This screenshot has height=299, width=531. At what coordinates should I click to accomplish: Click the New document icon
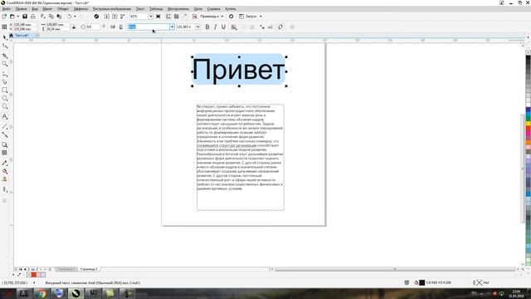click(x=4, y=17)
